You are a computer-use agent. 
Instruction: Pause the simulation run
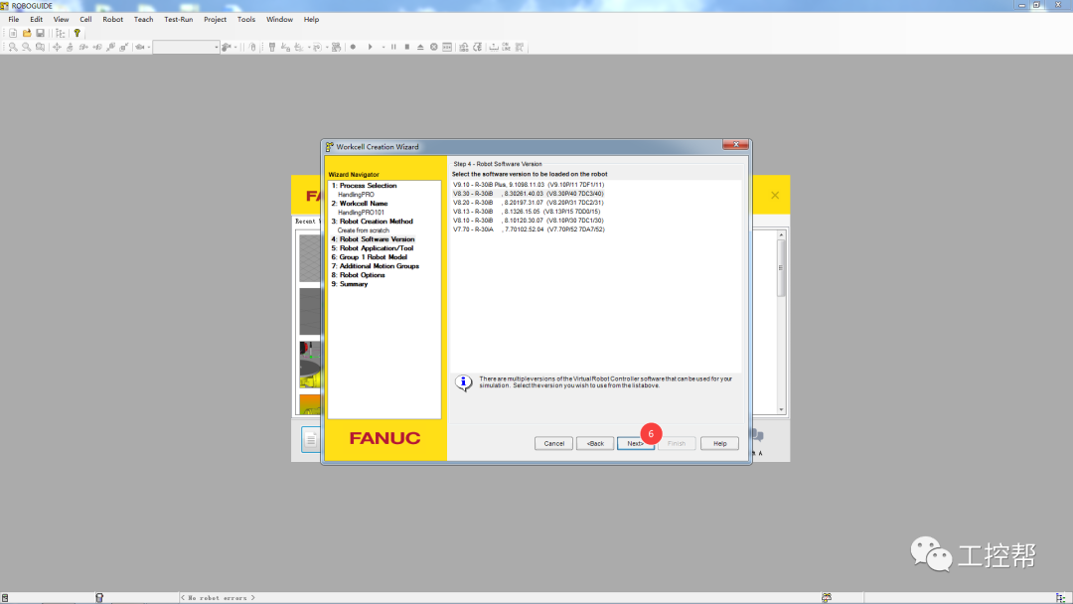tap(393, 48)
